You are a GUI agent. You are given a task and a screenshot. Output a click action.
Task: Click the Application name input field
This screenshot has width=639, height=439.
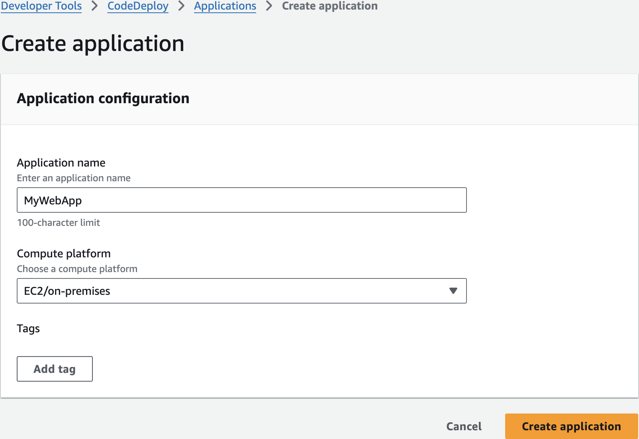coord(241,200)
